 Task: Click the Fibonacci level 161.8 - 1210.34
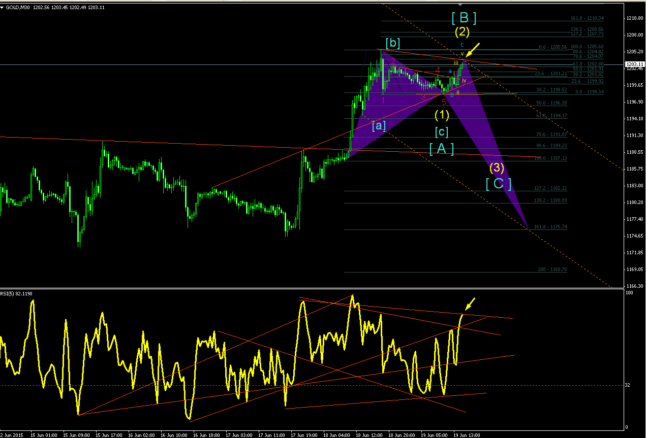pyautogui.click(x=587, y=18)
